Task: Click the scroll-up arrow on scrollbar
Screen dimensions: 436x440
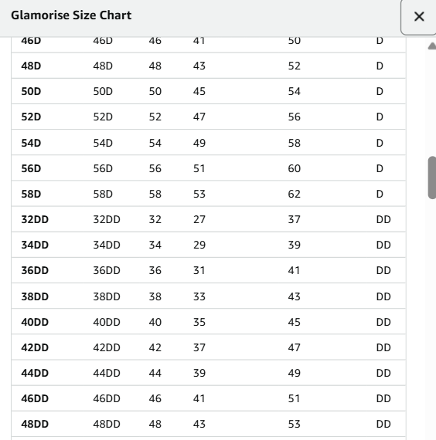Action: (432, 46)
